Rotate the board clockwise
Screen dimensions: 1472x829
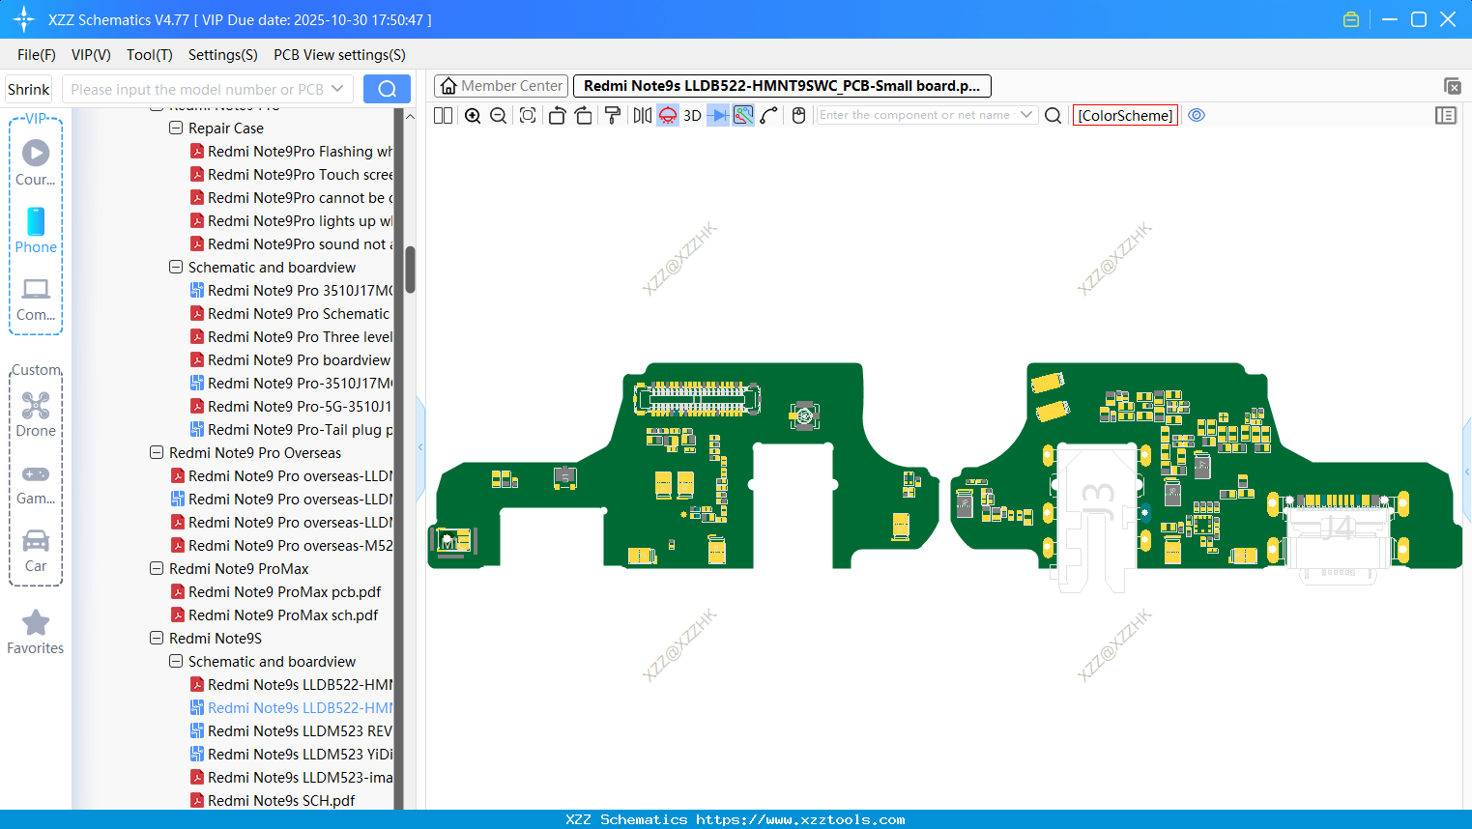coord(584,115)
